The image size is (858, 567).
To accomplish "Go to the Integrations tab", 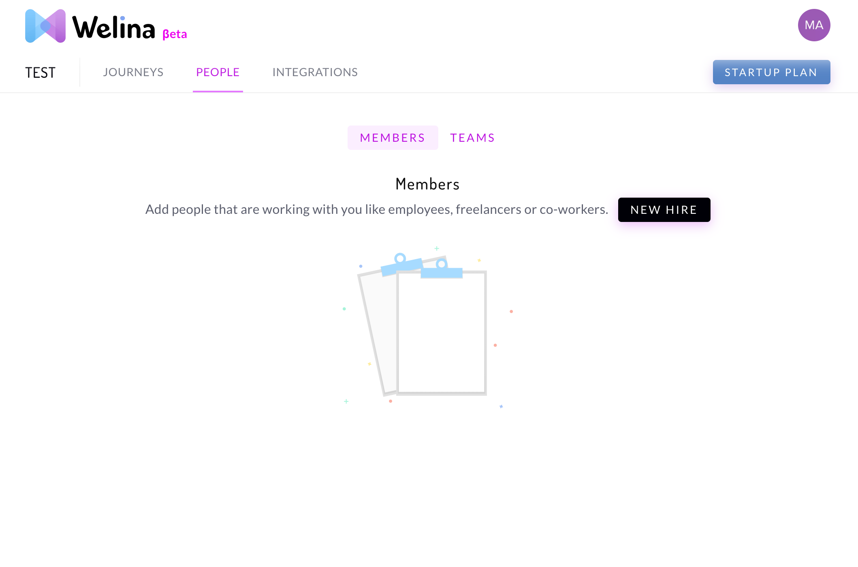I will pos(315,72).
